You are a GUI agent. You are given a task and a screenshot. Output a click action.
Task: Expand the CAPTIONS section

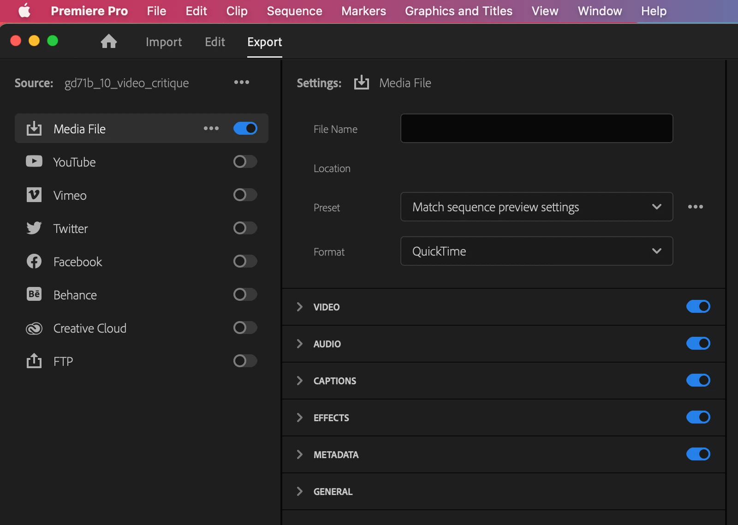point(300,381)
